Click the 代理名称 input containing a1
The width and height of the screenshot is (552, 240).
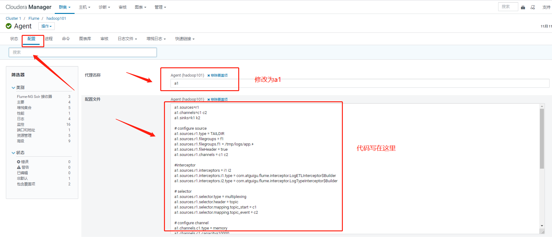tap(360, 83)
